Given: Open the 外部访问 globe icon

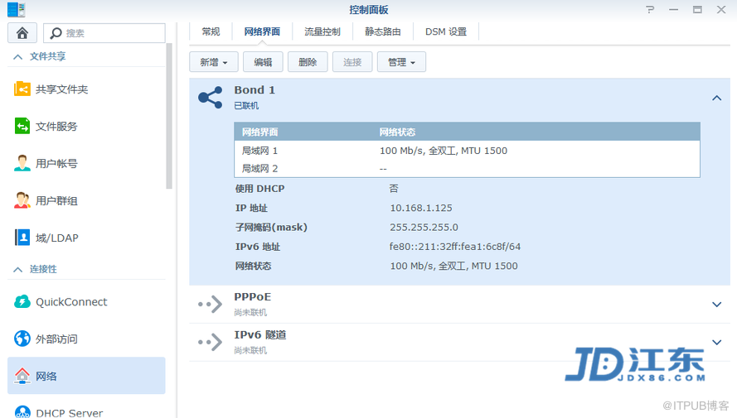Looking at the screenshot, I should 22,339.
